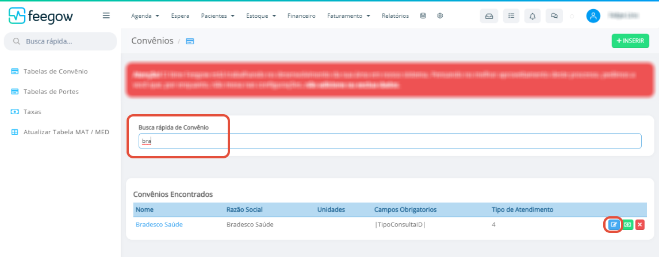Click the Nome column header
The height and width of the screenshot is (257, 659).
(x=144, y=209)
